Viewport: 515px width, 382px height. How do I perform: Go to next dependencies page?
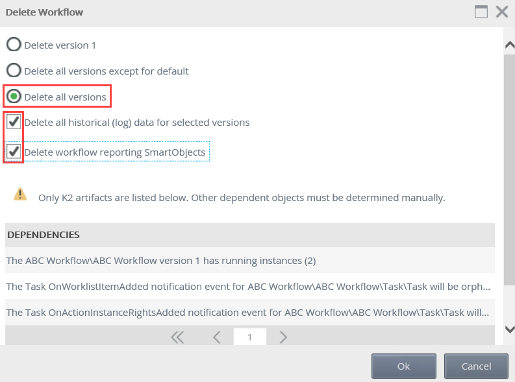(283, 337)
